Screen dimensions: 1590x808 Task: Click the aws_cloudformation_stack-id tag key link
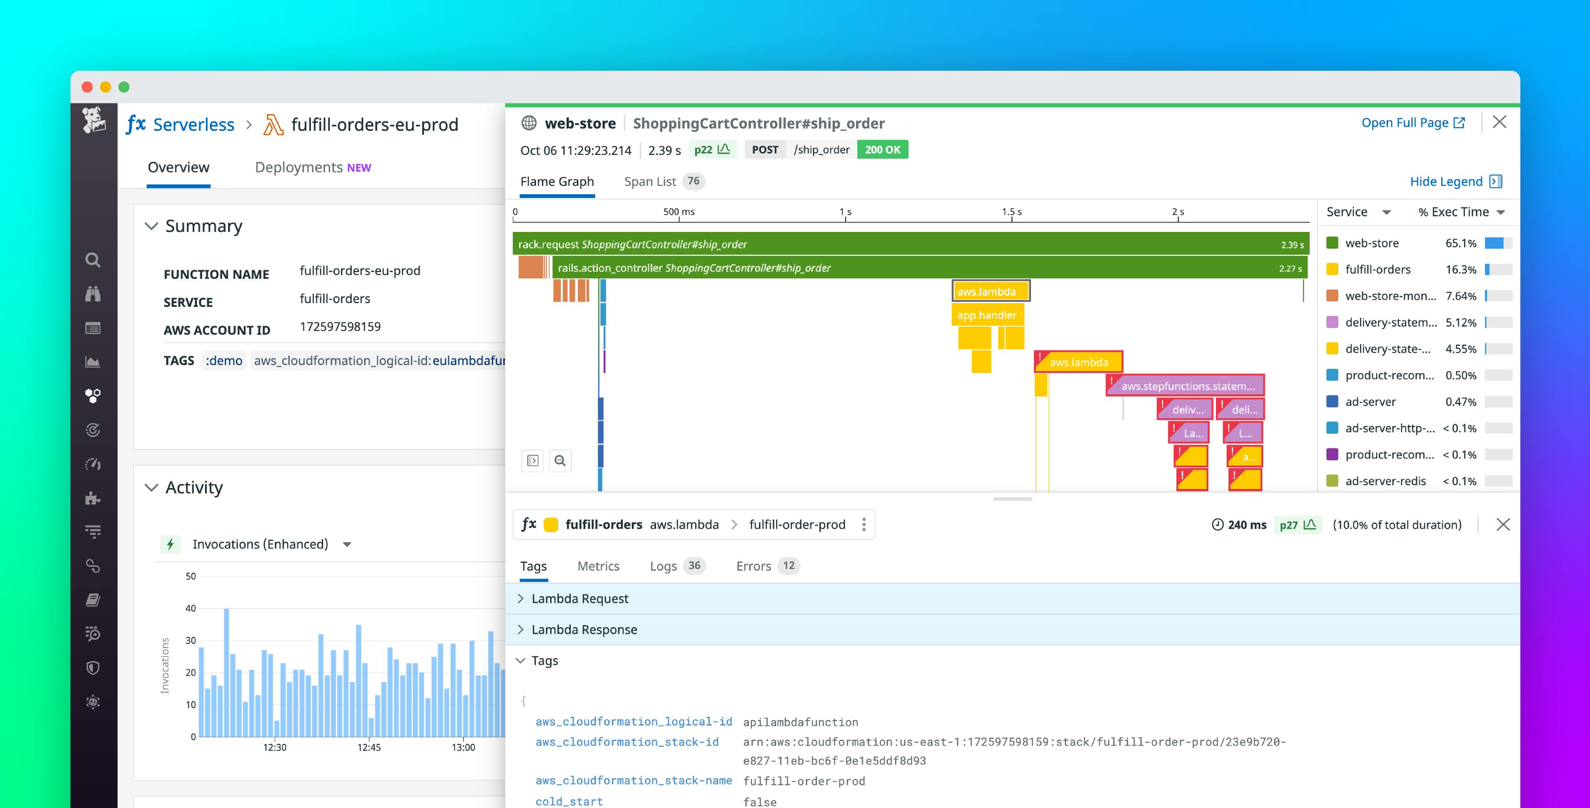pyautogui.click(x=627, y=741)
